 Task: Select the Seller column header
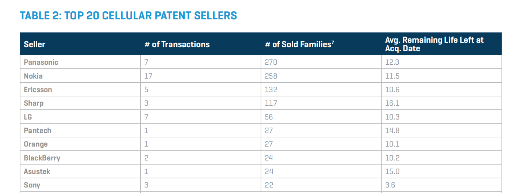point(35,44)
